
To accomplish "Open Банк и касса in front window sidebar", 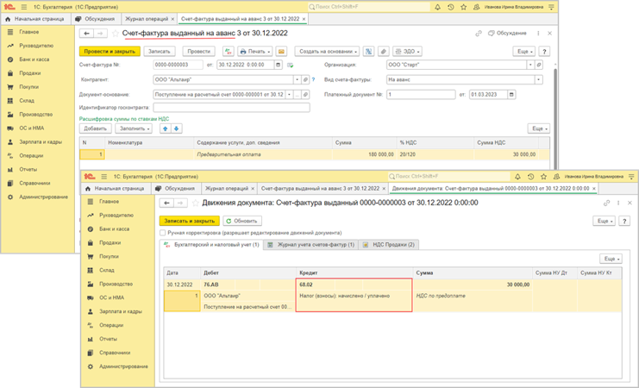I will tap(114, 229).
